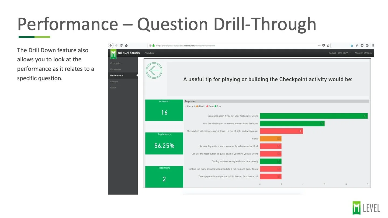
Task: Toggle the browser sidebar icon
Action: [362, 45]
